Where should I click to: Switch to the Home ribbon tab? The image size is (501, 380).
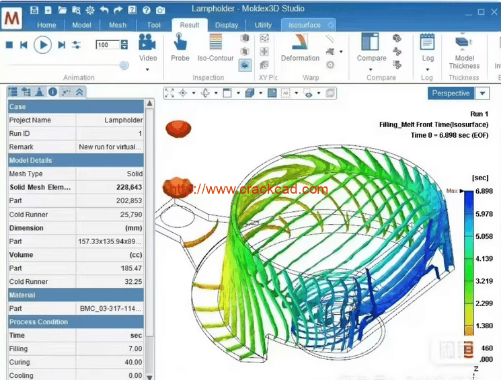coord(46,26)
